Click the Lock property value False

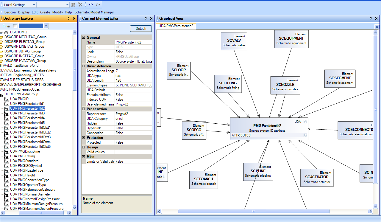click(133, 52)
